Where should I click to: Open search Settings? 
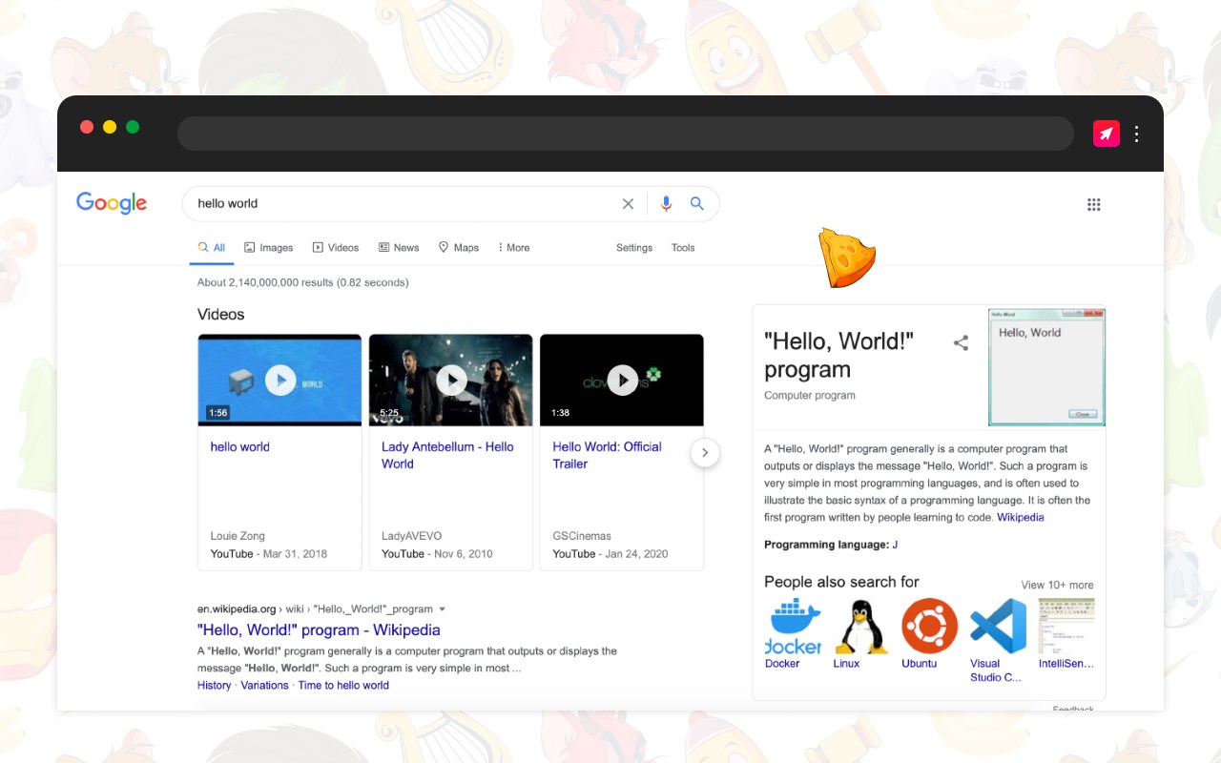[x=634, y=247]
